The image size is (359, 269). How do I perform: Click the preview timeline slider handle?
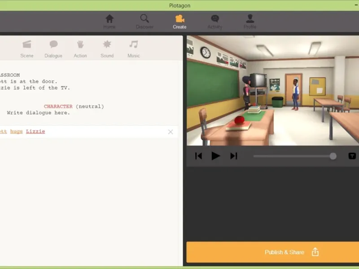coord(333,156)
